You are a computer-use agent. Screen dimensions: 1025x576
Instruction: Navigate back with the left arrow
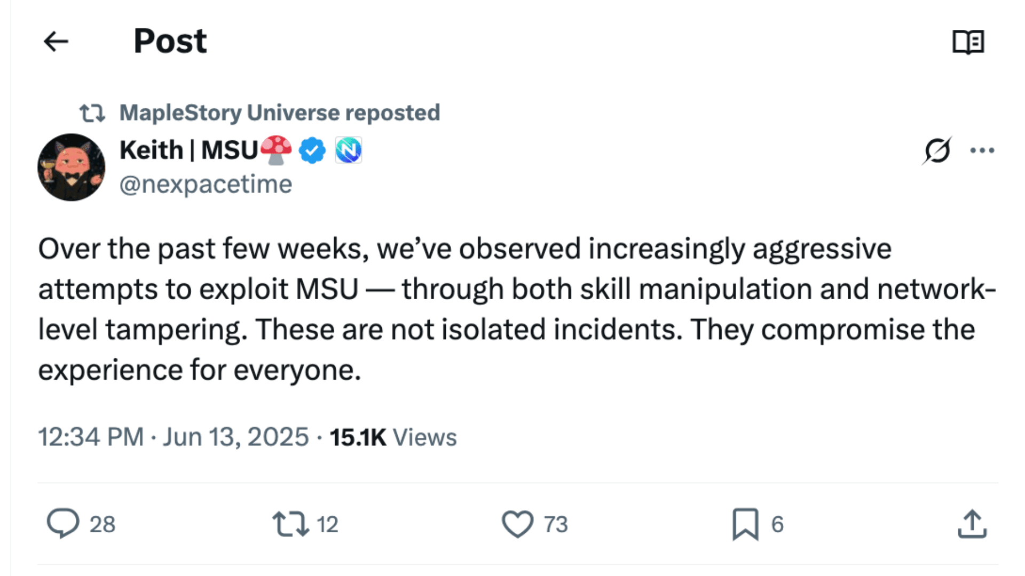(55, 41)
